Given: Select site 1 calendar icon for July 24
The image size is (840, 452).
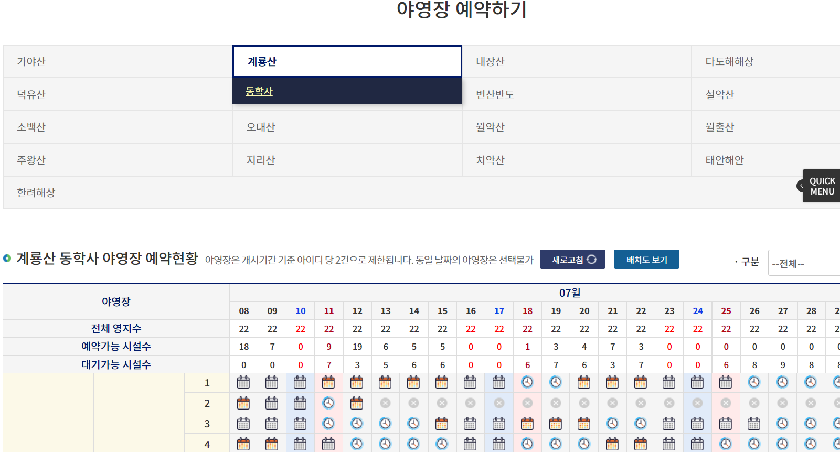Looking at the screenshot, I should pos(697,382).
